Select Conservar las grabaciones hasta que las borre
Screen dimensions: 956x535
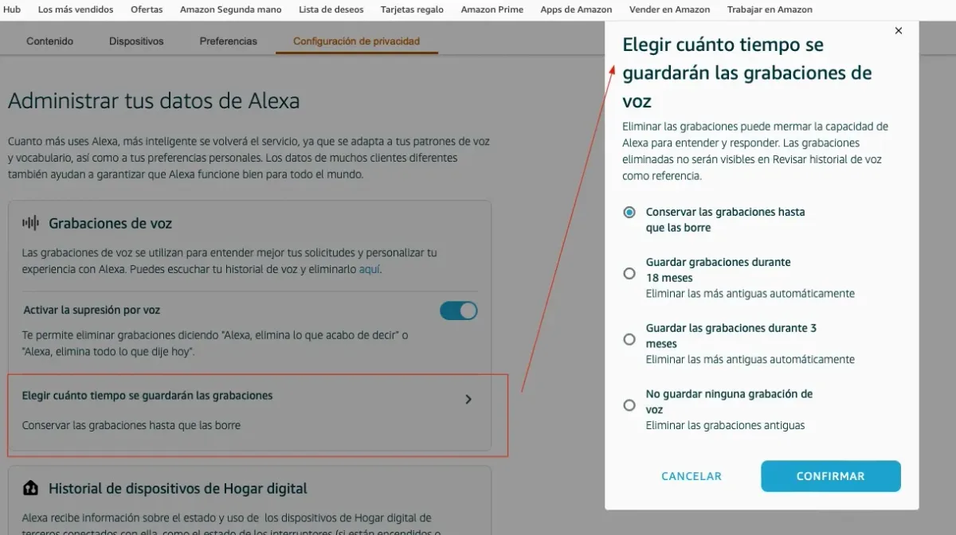coord(629,213)
